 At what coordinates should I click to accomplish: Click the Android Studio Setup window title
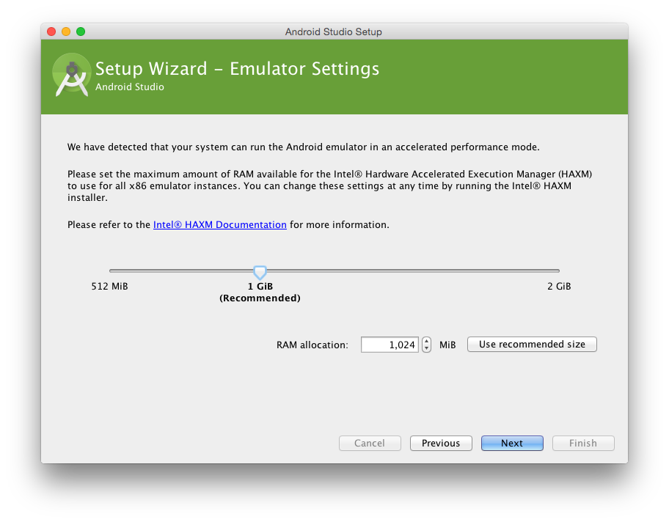[x=334, y=32]
